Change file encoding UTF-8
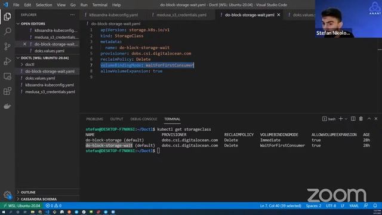The image size is (382, 215). pos(331,205)
